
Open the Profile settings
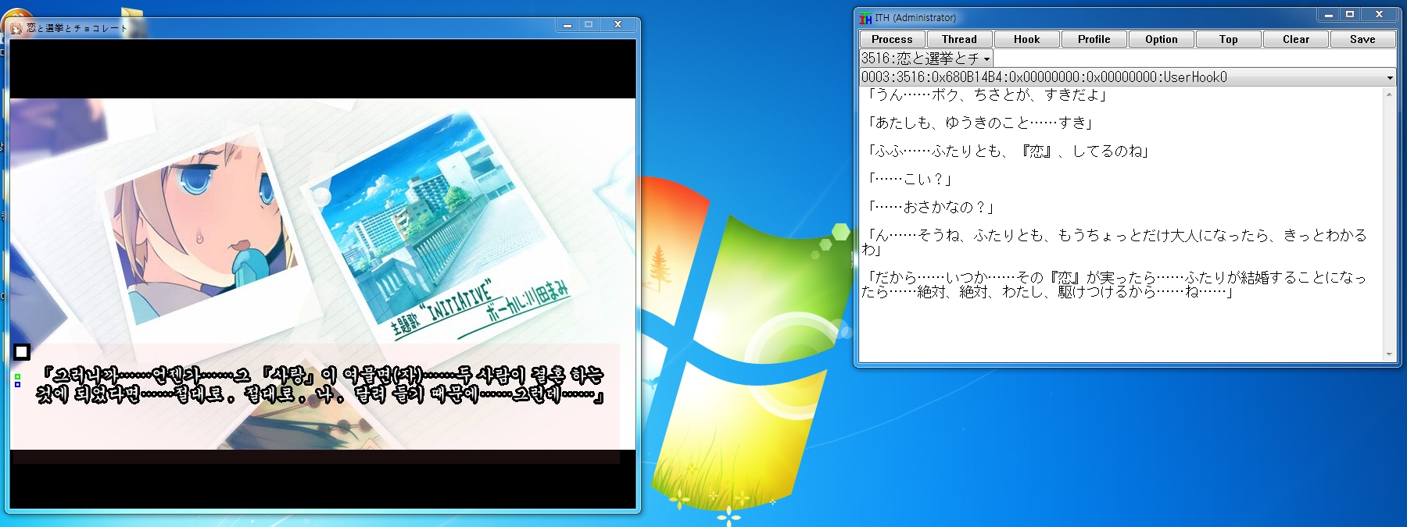1094,39
